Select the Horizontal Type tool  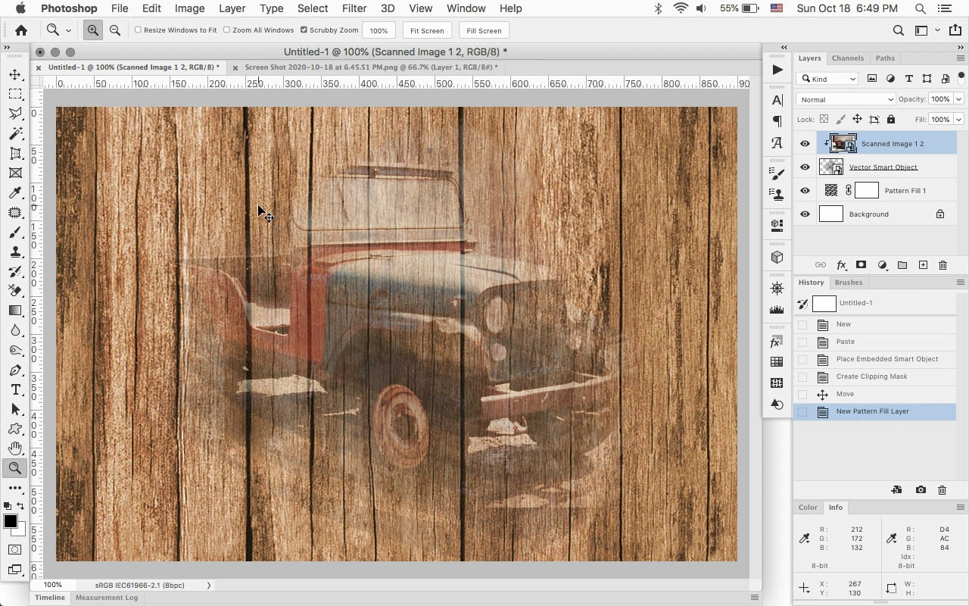pyautogui.click(x=15, y=389)
